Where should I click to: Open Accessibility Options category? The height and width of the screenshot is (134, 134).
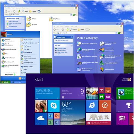(108, 63)
